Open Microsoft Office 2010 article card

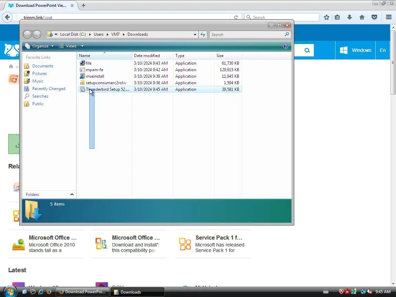(x=46, y=244)
